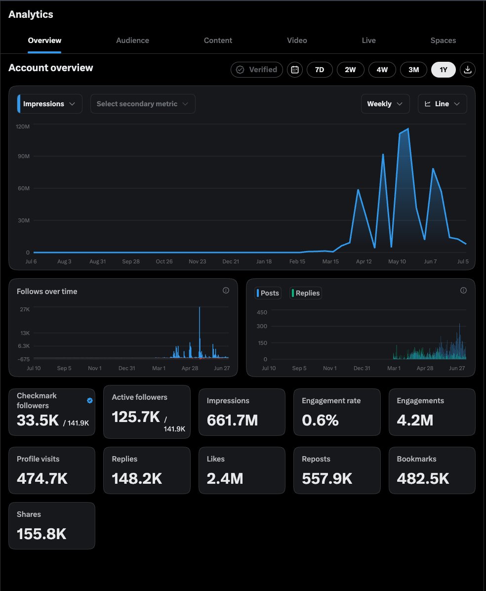
Task: Click the Apr 12 label on impressions chart axis
Action: (364, 261)
